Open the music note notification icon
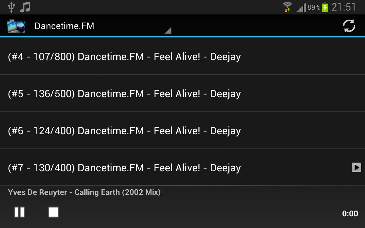Screen dimensions: 365x228 (25, 7)
